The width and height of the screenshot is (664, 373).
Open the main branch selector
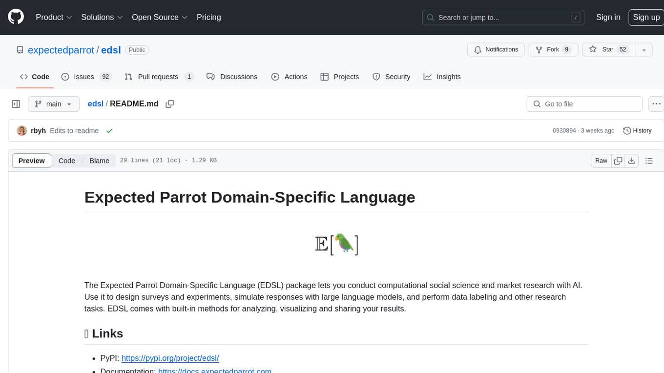point(53,104)
